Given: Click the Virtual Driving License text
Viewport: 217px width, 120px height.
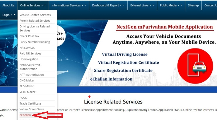Looking at the screenshot, I should 125,54.
